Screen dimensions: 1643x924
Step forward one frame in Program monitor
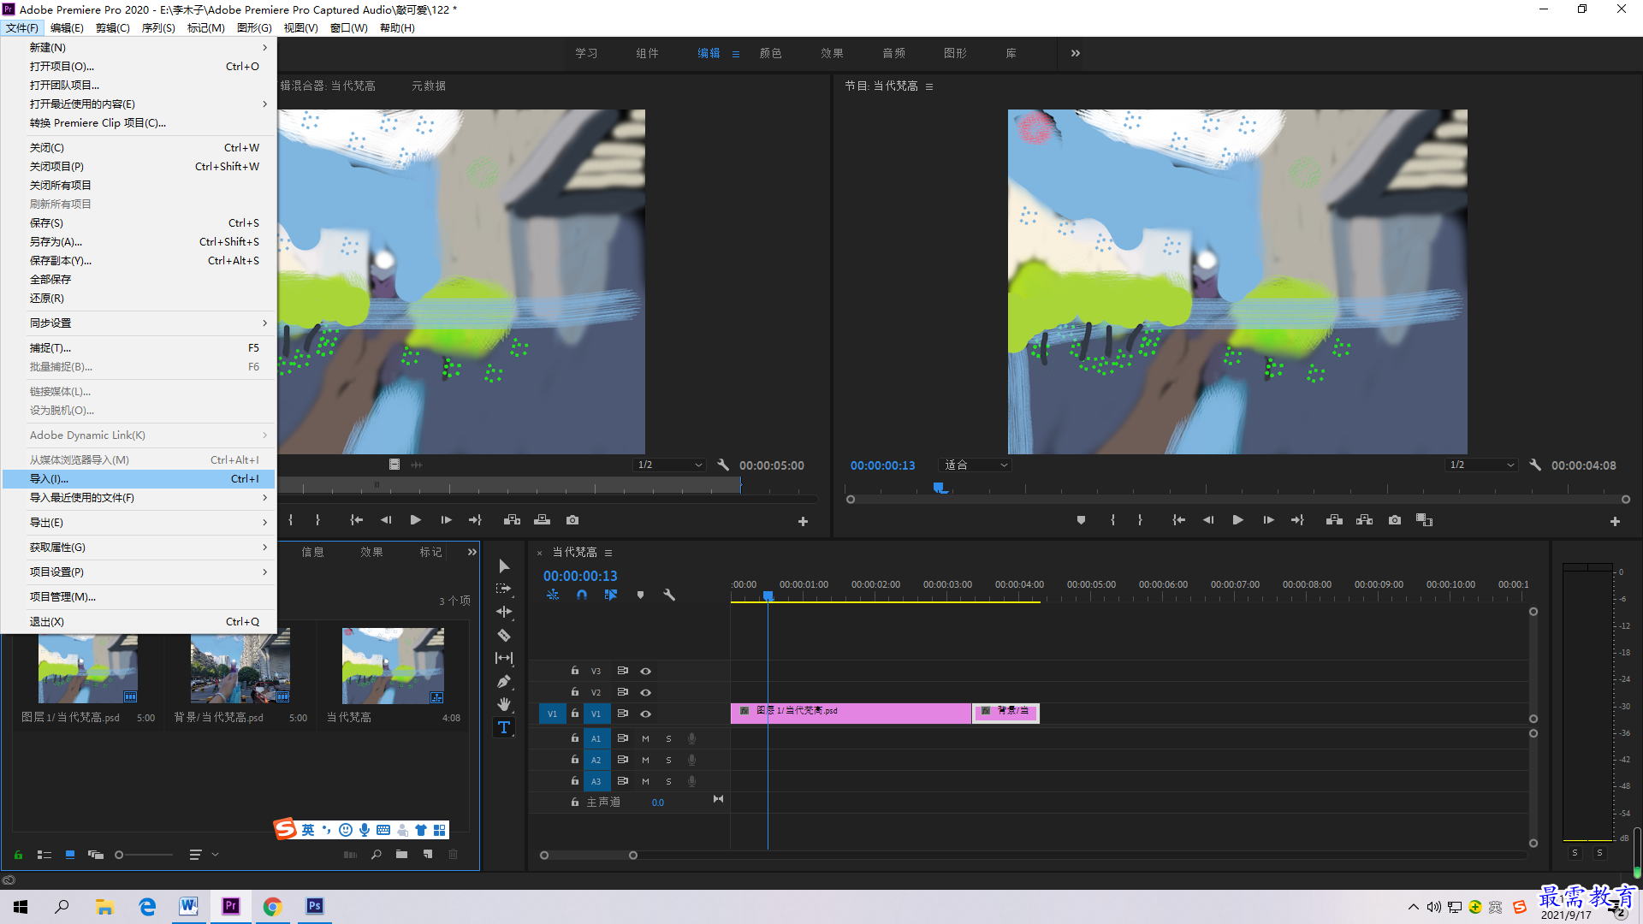pos(1268,520)
